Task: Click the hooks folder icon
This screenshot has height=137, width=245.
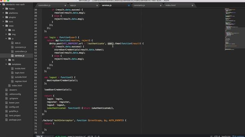Action: [x=7, y=9]
